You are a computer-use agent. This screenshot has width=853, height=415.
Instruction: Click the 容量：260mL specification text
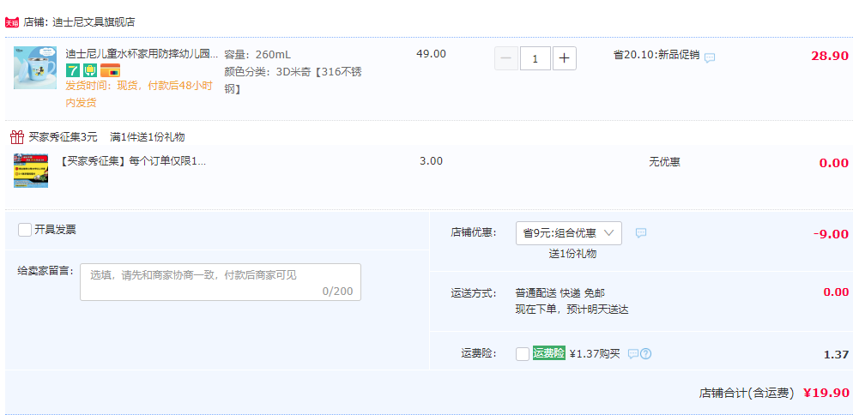point(257,54)
